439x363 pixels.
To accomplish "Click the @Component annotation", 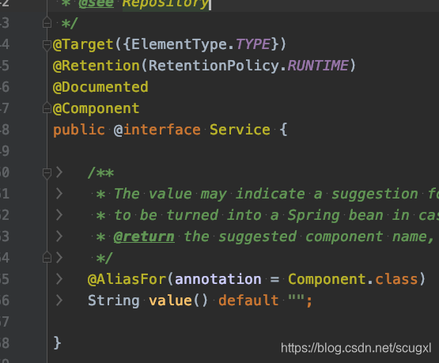I will [x=96, y=109].
